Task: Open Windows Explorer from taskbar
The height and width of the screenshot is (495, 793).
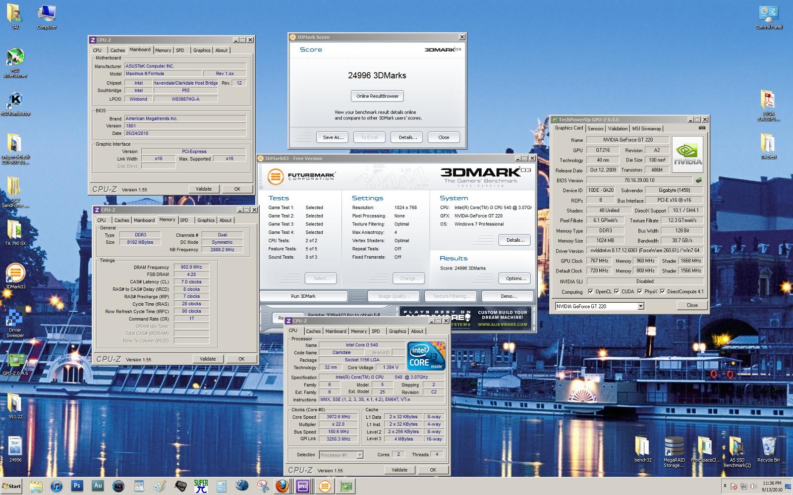Action: point(36,486)
